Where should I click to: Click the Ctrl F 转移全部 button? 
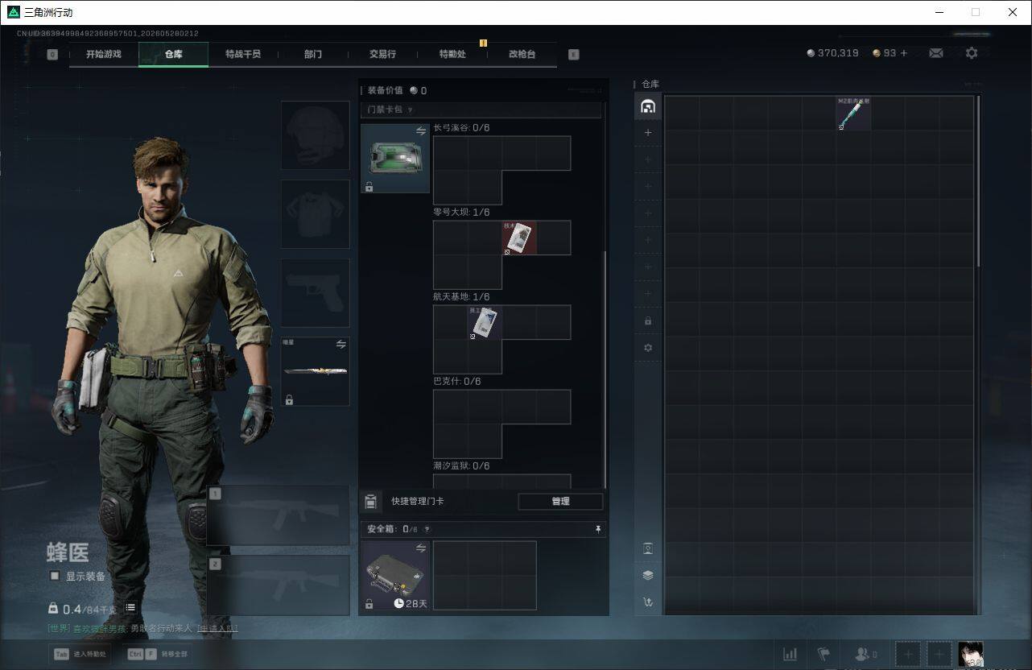(x=157, y=654)
